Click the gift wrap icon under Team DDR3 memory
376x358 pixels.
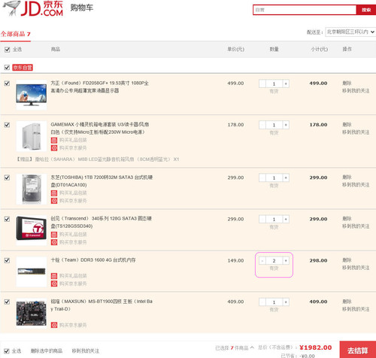point(54,276)
